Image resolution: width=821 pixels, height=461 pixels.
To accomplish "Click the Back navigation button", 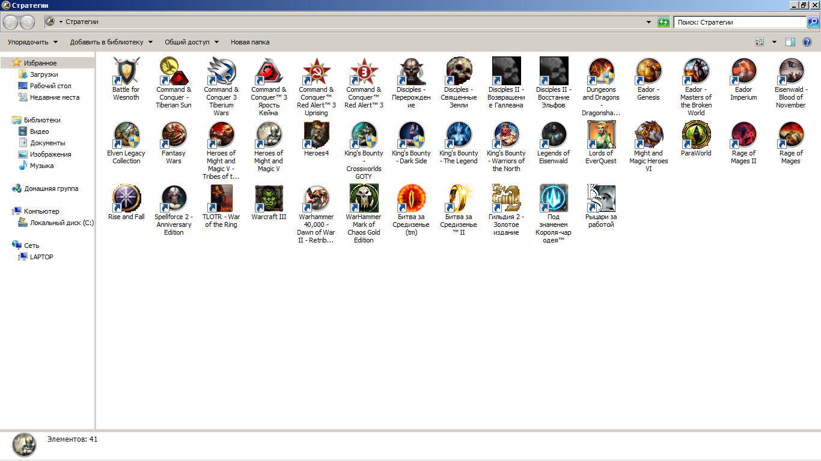I will tap(11, 22).
